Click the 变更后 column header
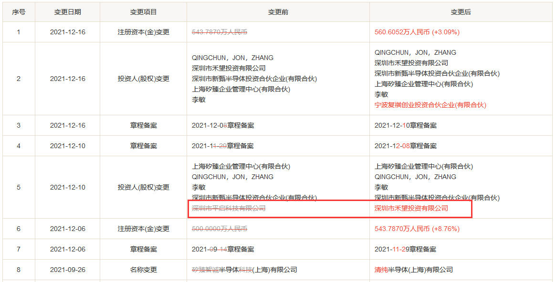 461,12
